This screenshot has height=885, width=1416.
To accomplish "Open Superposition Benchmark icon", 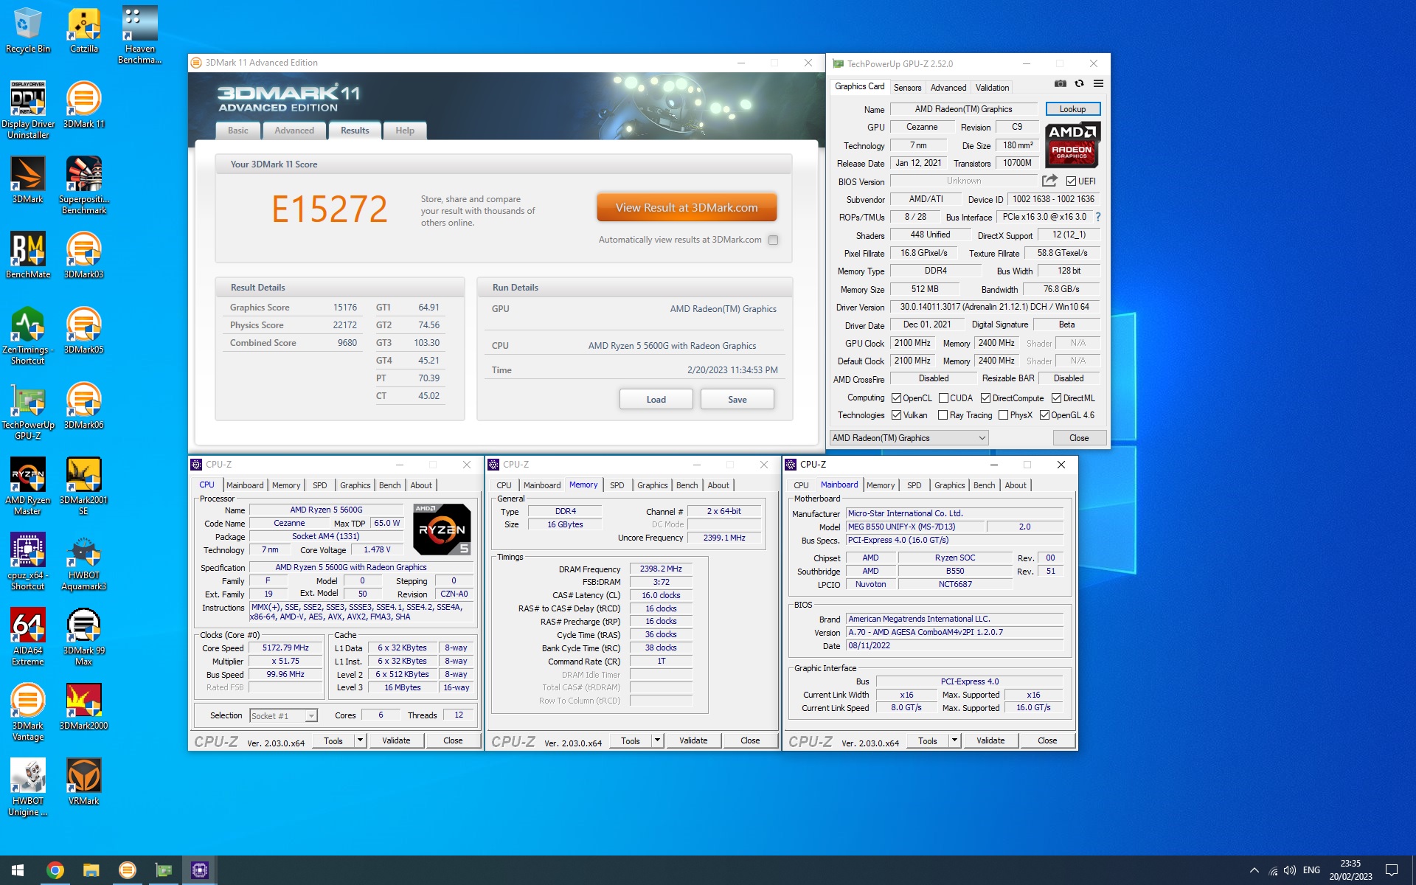I will pos(84,185).
